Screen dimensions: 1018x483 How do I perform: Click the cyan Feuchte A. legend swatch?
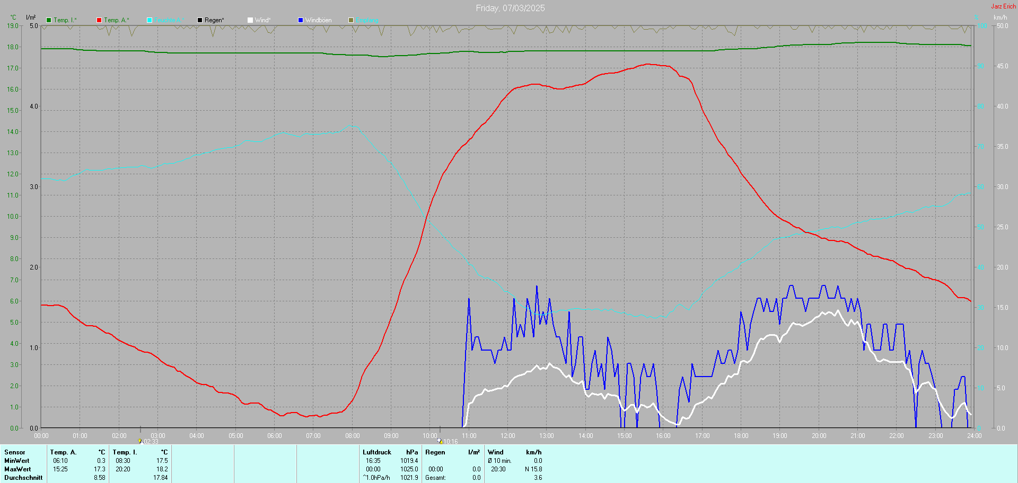150,20
